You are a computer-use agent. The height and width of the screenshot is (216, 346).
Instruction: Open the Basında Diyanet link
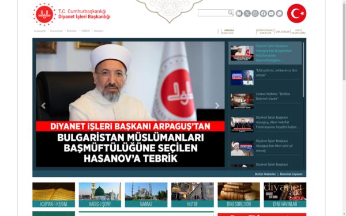click(x=291, y=174)
